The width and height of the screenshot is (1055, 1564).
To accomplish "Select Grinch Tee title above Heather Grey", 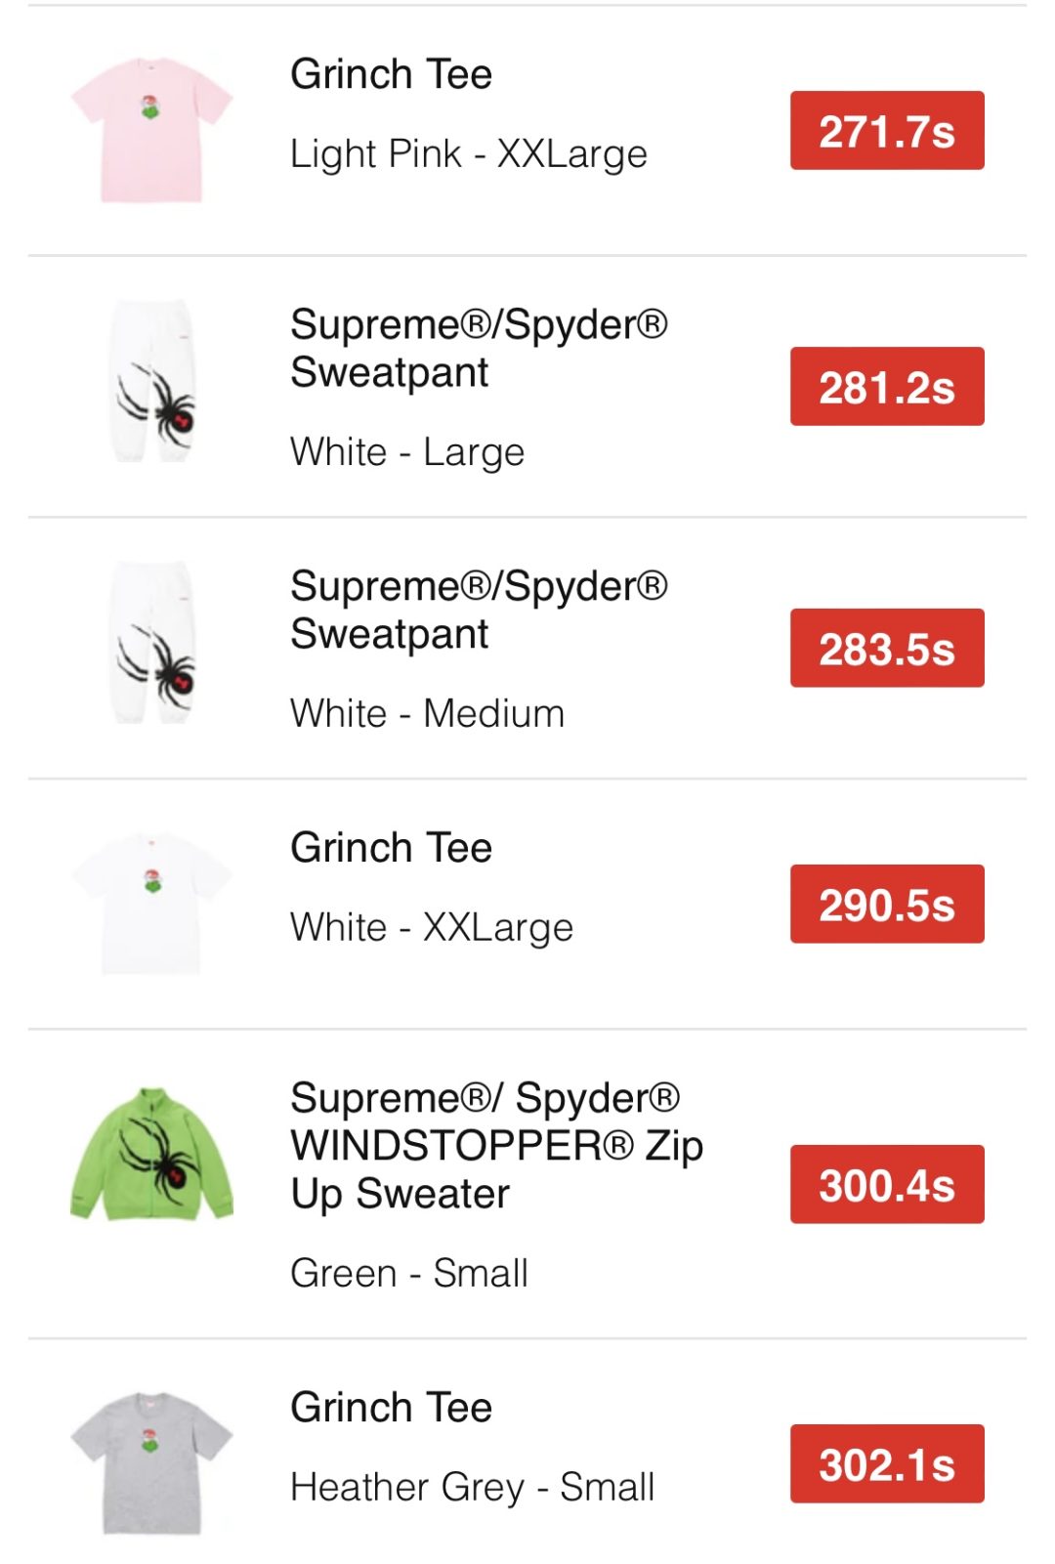I will click(391, 1408).
